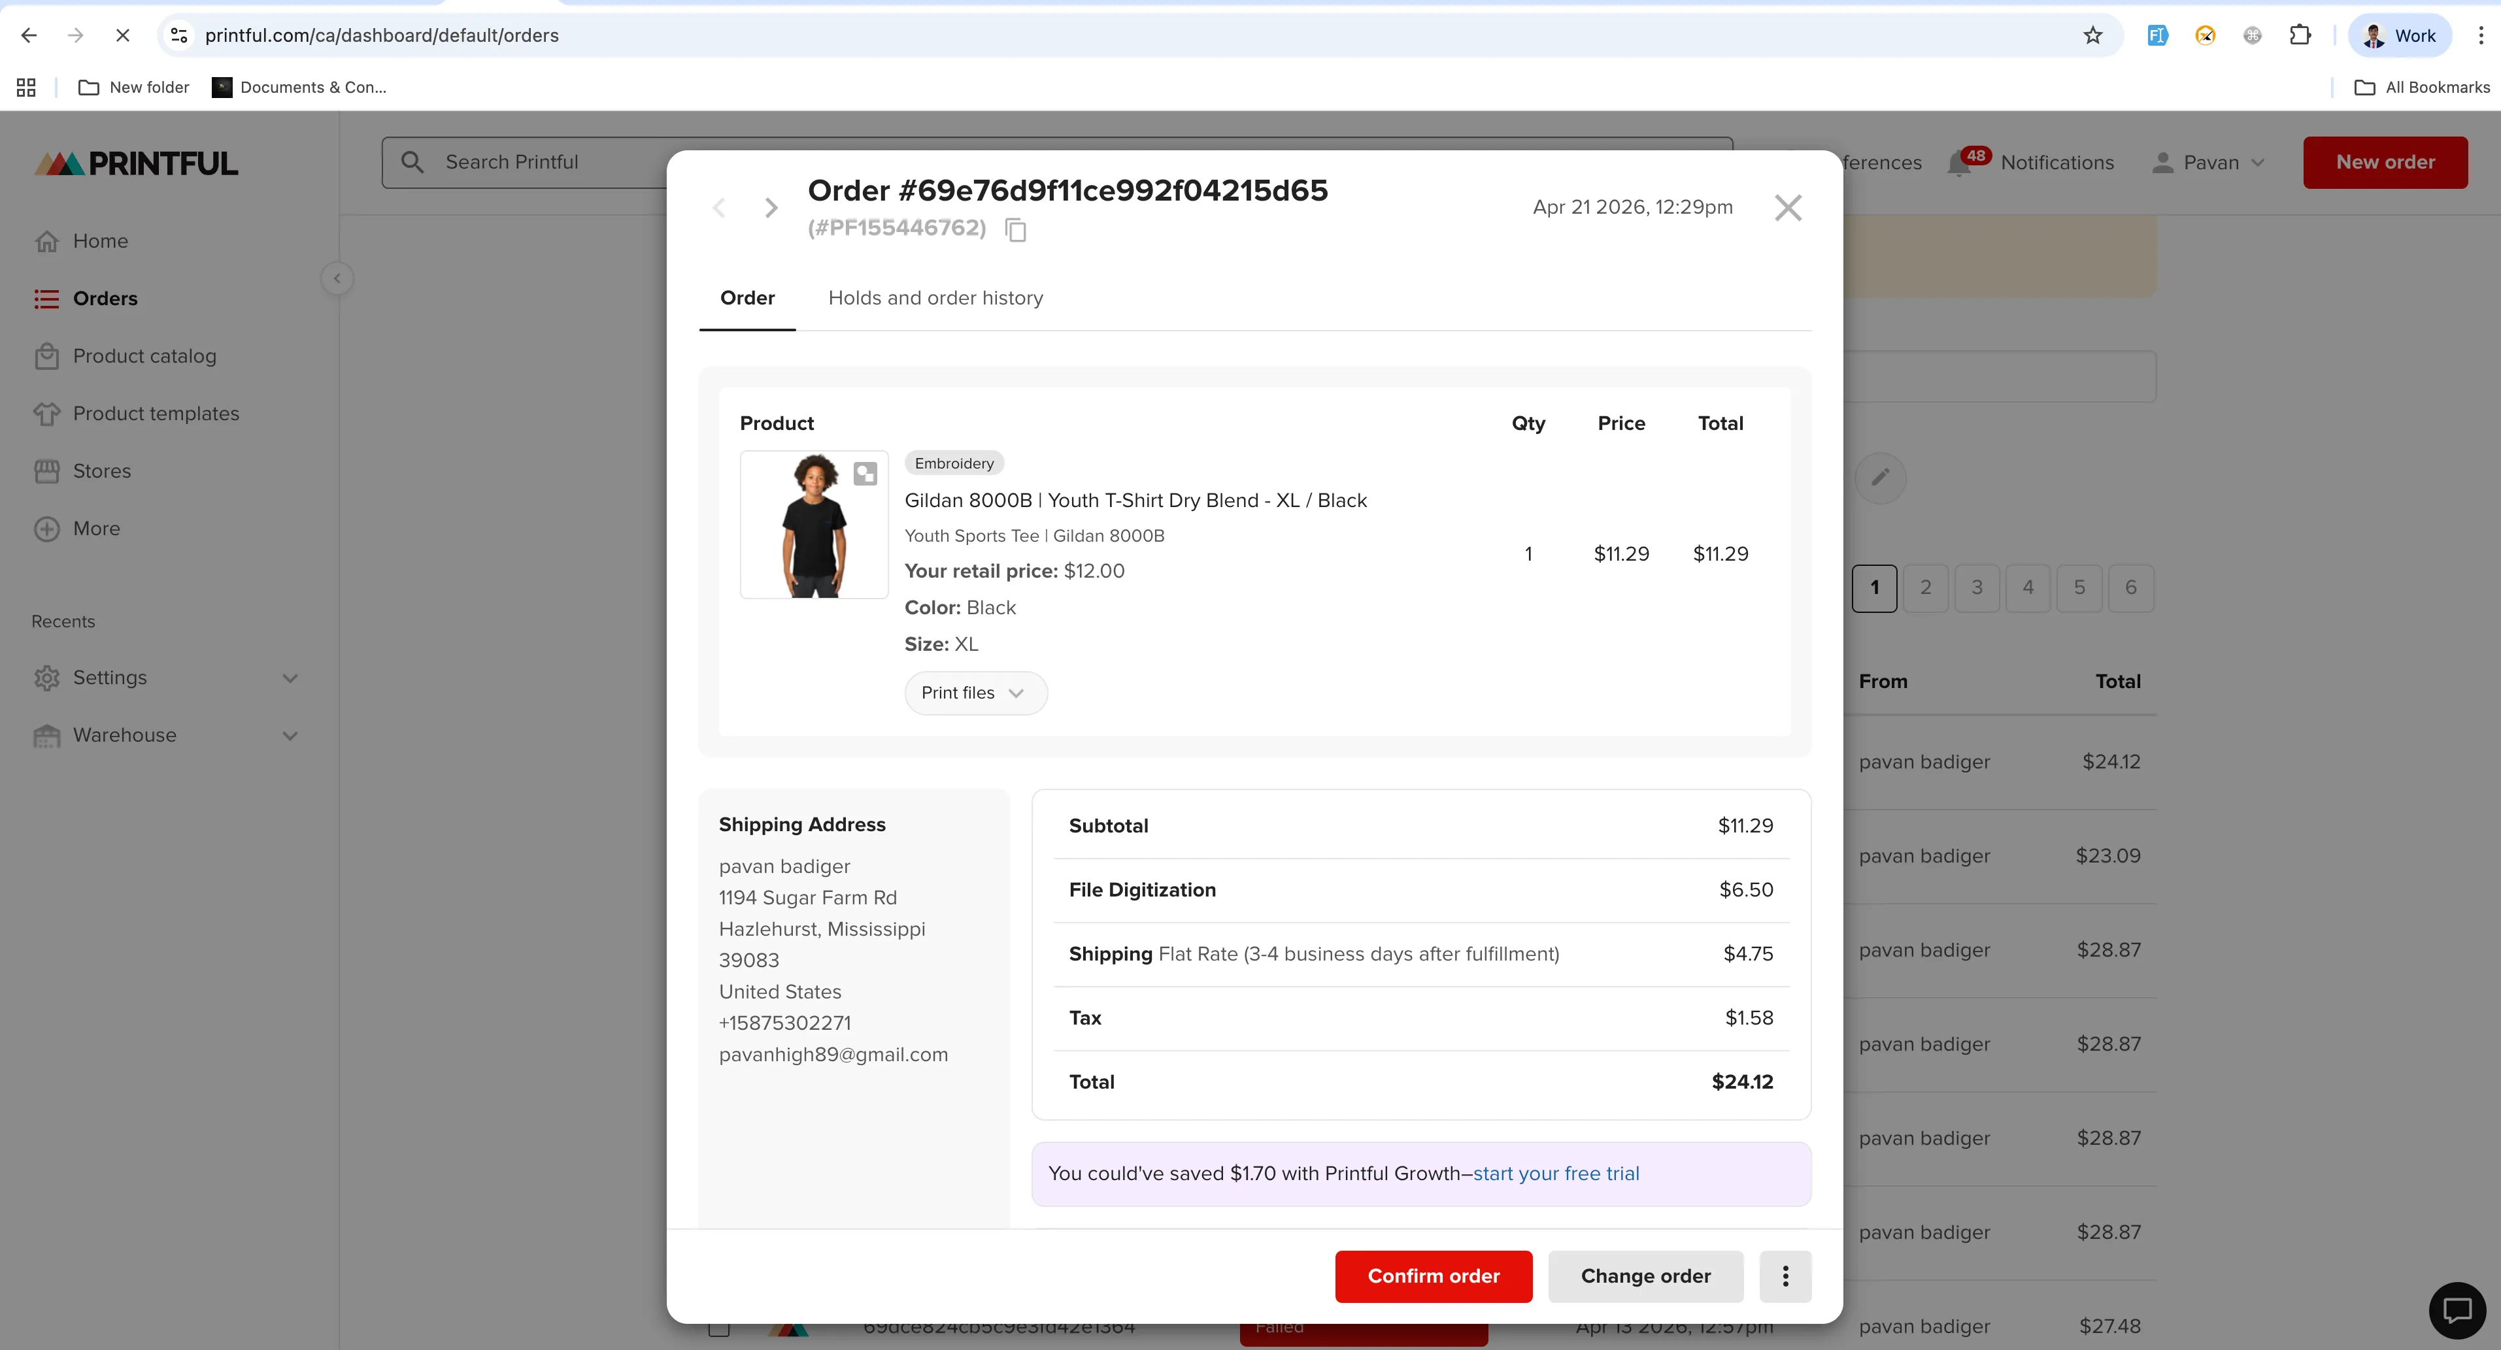
Task: Copy the order number with copy icon
Action: [x=1016, y=230]
